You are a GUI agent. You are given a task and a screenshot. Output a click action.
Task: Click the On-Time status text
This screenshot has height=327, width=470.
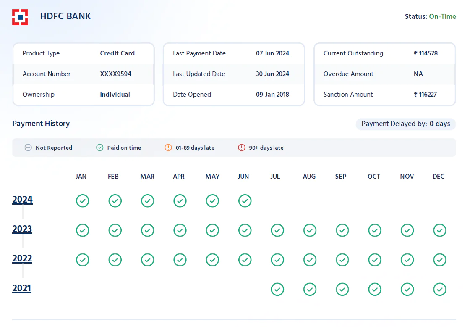tap(442, 16)
